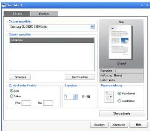Screen dimensions: 150x131
Task: Click the Entfernen button
Action: tap(20, 77)
